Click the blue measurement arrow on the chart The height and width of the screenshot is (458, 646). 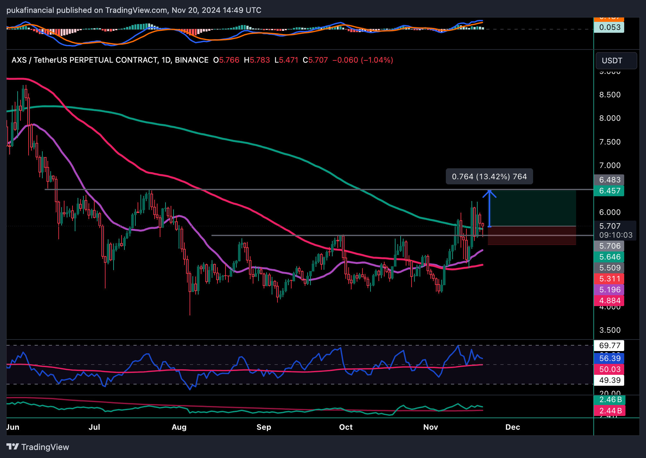pos(489,209)
